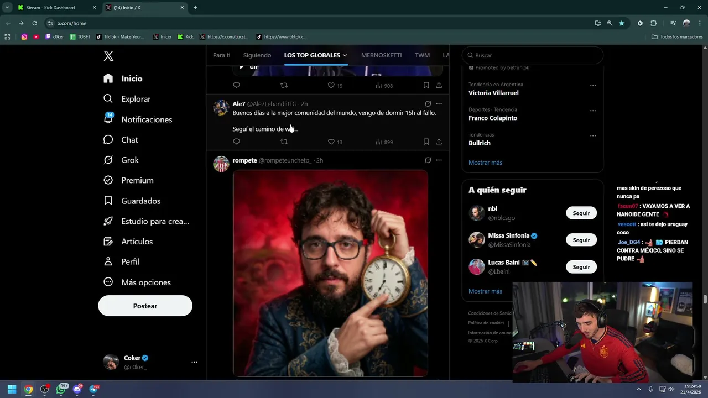Click page vertical scrollbar
Screen dimensions: 708x398
[705, 299]
